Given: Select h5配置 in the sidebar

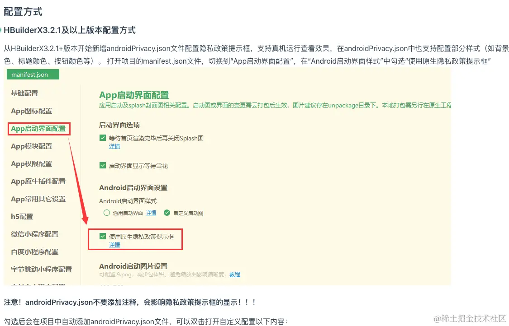Looking at the screenshot, I should coord(22,216).
